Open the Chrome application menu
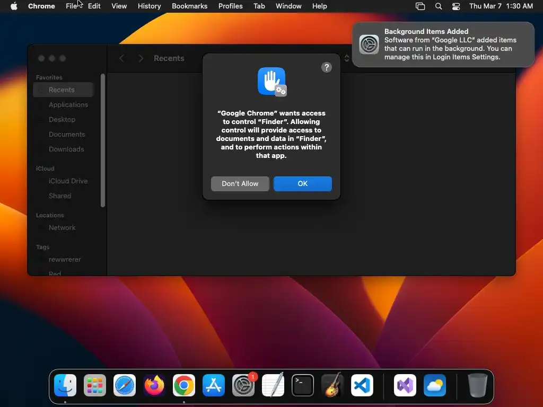The height and width of the screenshot is (407, 543). click(x=41, y=6)
